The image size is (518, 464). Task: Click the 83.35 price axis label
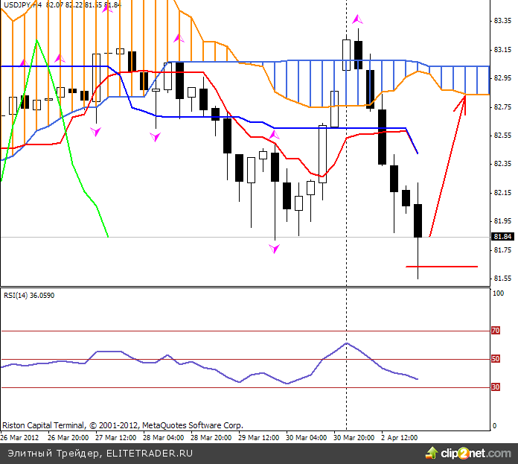pyautogui.click(x=502, y=21)
